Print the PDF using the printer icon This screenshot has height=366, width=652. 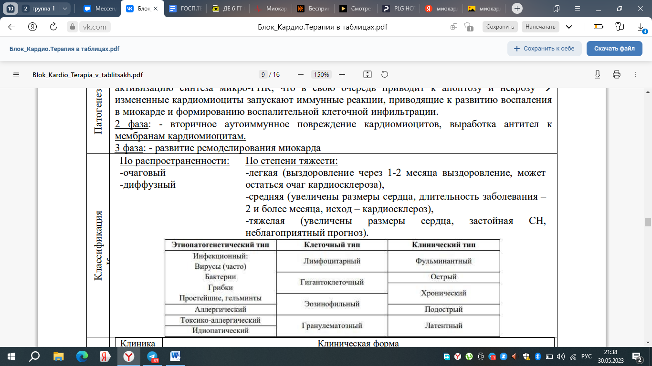617,75
